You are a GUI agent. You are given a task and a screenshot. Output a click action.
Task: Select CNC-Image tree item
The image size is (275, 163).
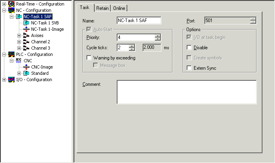click(42, 67)
